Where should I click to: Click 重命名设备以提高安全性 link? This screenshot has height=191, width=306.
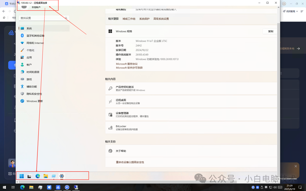click(x=130, y=162)
